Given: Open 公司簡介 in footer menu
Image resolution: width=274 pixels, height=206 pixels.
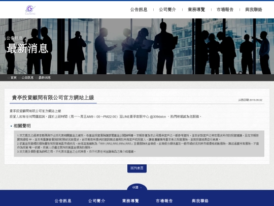Looking at the screenshot, I should click(x=97, y=201).
